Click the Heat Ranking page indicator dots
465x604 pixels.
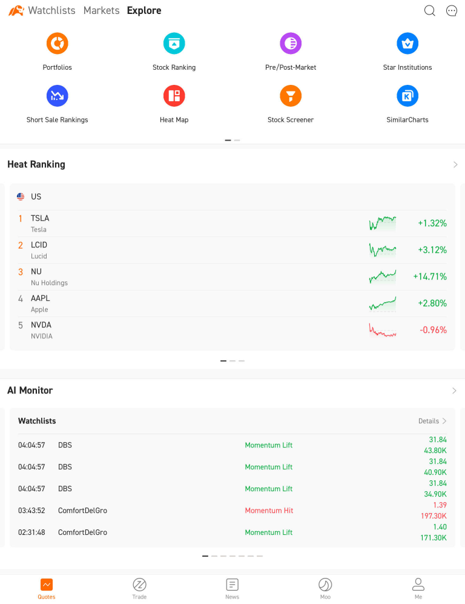click(x=232, y=361)
